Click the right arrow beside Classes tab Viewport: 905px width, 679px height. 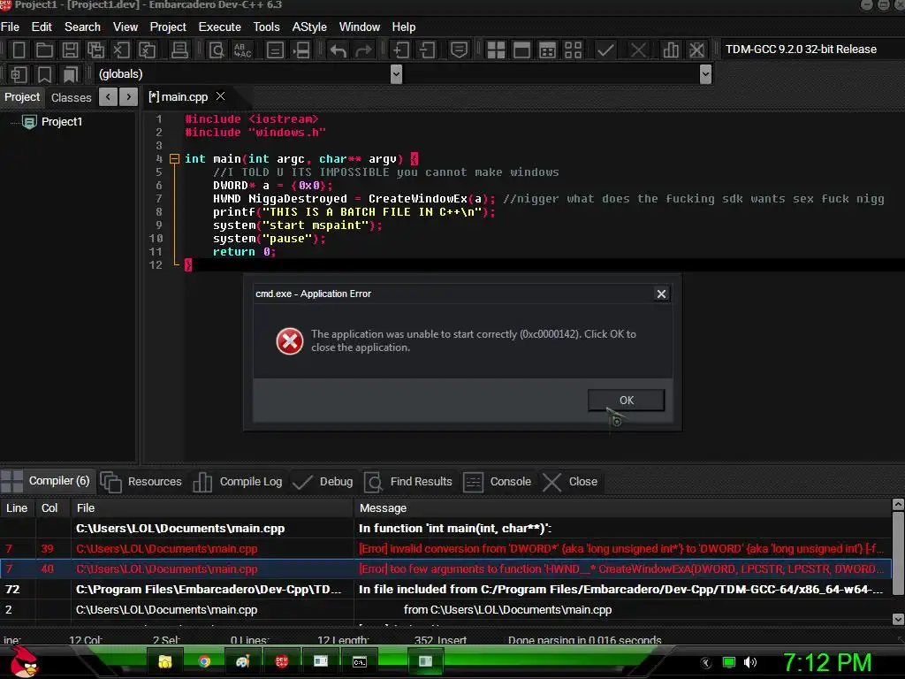tap(129, 97)
